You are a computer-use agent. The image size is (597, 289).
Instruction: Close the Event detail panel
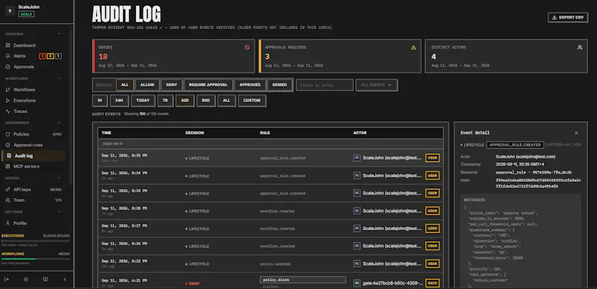coord(576,133)
